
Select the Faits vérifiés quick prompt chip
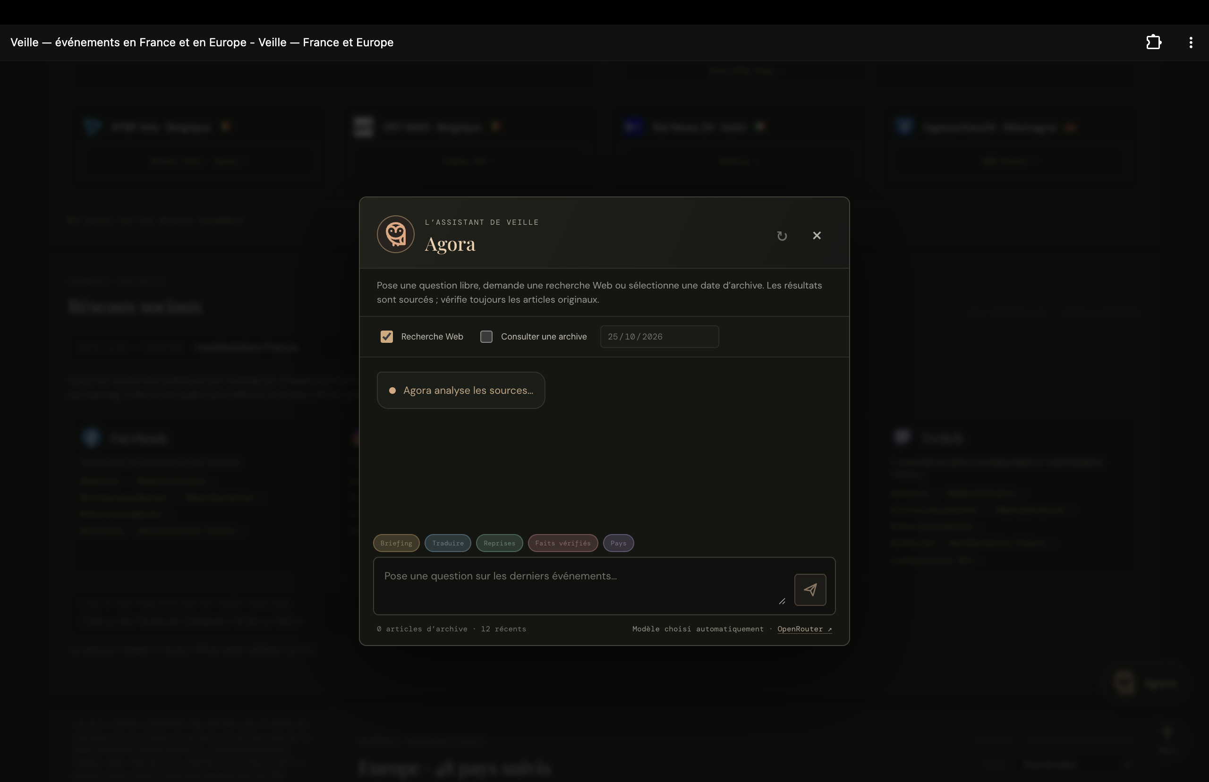562,543
